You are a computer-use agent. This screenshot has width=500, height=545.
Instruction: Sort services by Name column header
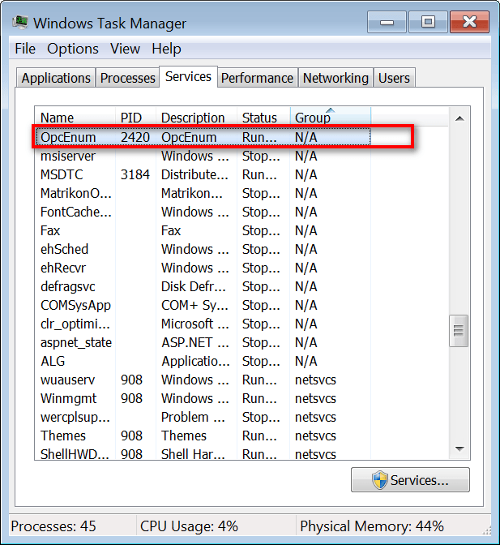coord(75,118)
